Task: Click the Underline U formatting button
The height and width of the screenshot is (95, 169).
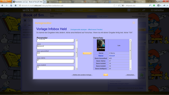Action: pos(25,25)
